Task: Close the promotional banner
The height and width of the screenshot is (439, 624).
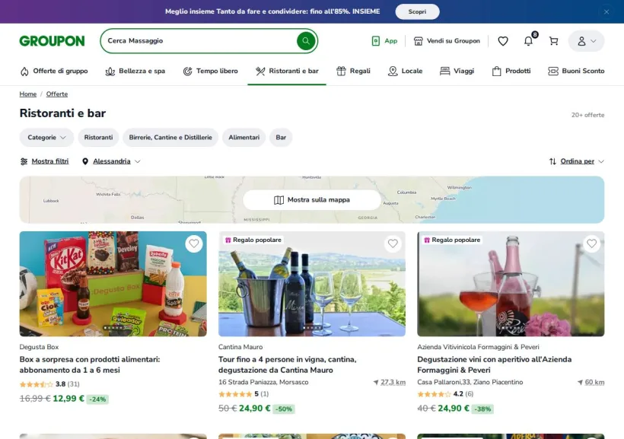Action: coord(606,12)
